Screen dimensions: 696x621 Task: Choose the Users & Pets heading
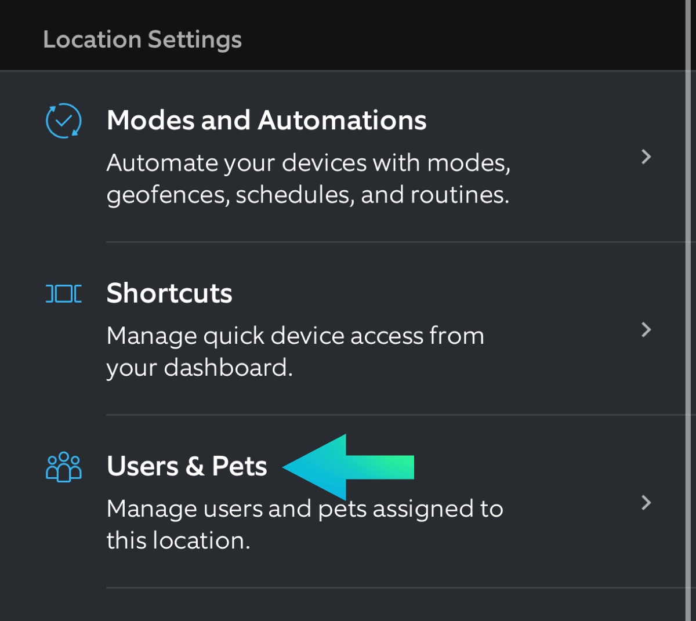pos(187,466)
